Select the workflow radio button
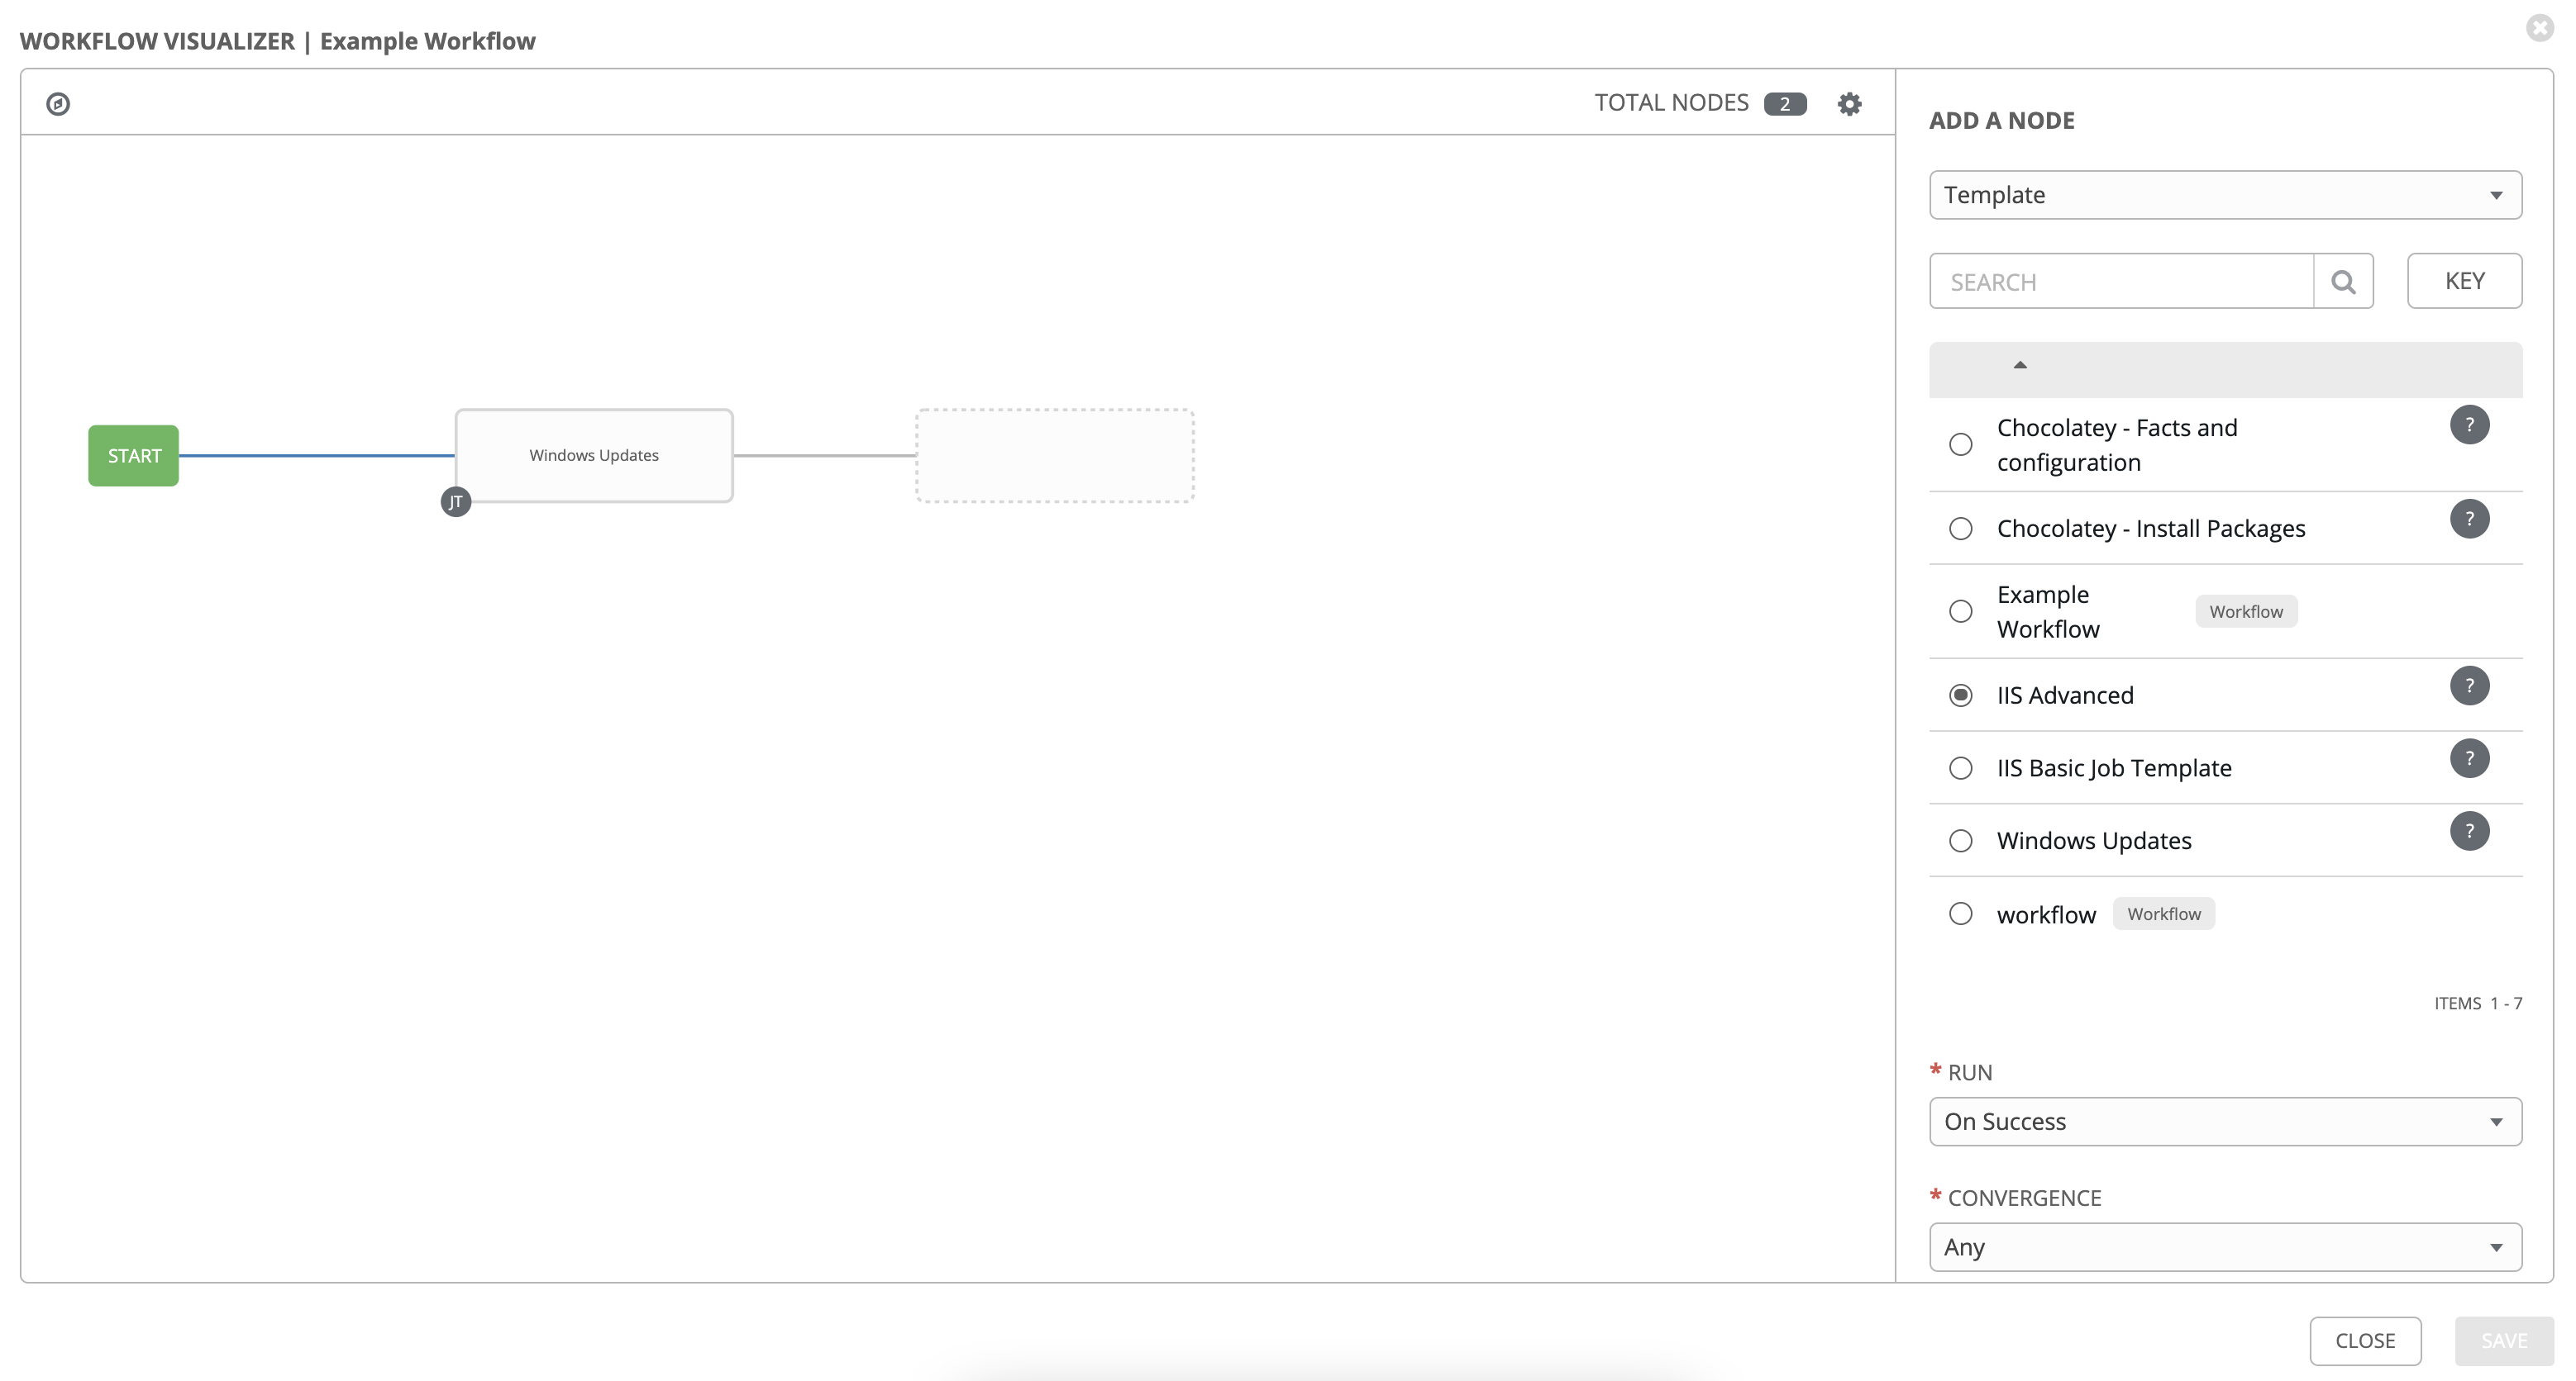2576x1381 pixels. 1959,914
